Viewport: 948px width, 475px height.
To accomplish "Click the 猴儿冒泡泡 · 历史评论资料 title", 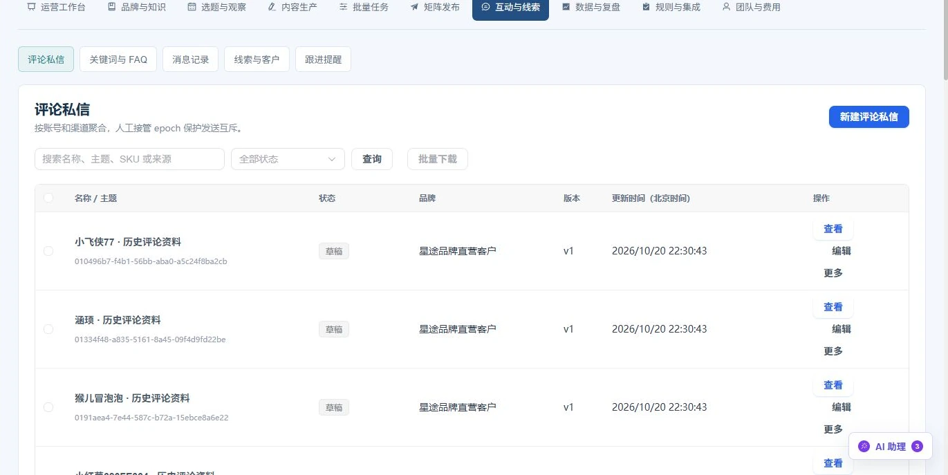I will coord(132,398).
